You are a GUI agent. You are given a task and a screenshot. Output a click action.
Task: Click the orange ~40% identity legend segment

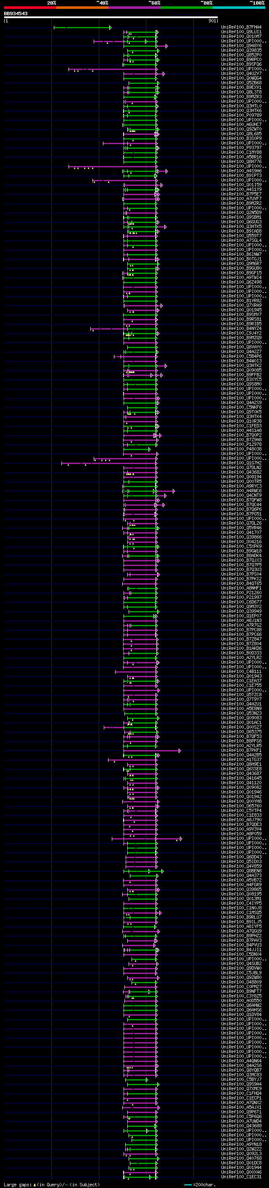[x=82, y=8]
